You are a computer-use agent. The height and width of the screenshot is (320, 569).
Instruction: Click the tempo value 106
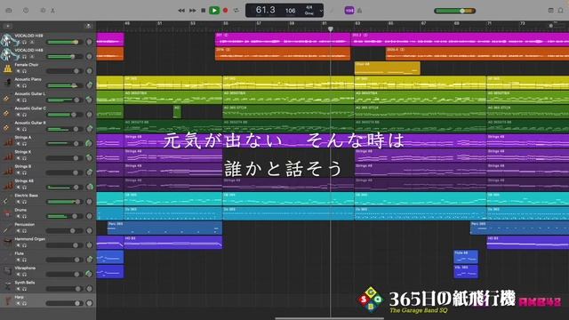click(x=291, y=11)
